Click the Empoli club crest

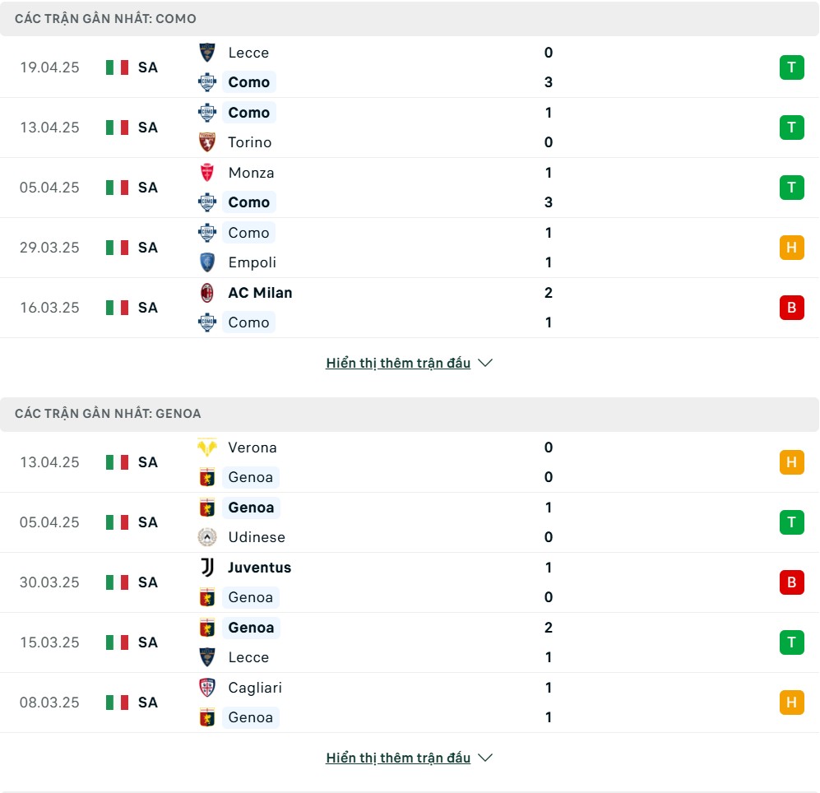tap(207, 262)
